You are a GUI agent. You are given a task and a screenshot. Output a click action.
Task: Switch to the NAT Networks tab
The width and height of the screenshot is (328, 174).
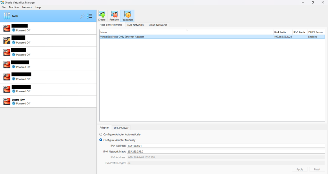tap(135, 25)
